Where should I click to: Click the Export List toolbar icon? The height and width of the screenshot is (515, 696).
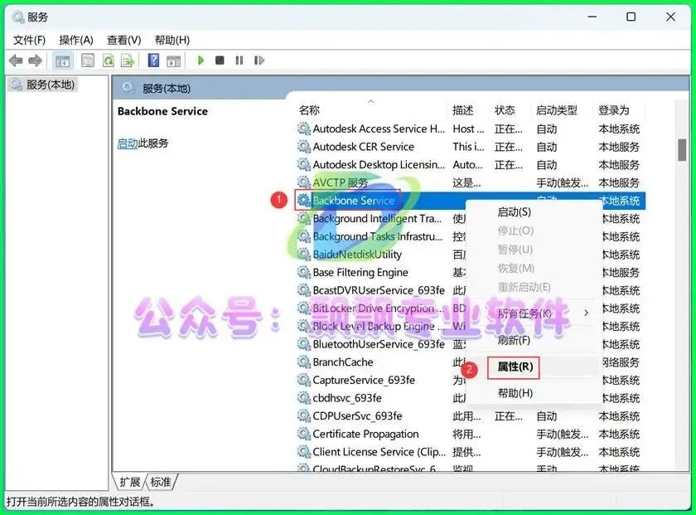point(128,61)
